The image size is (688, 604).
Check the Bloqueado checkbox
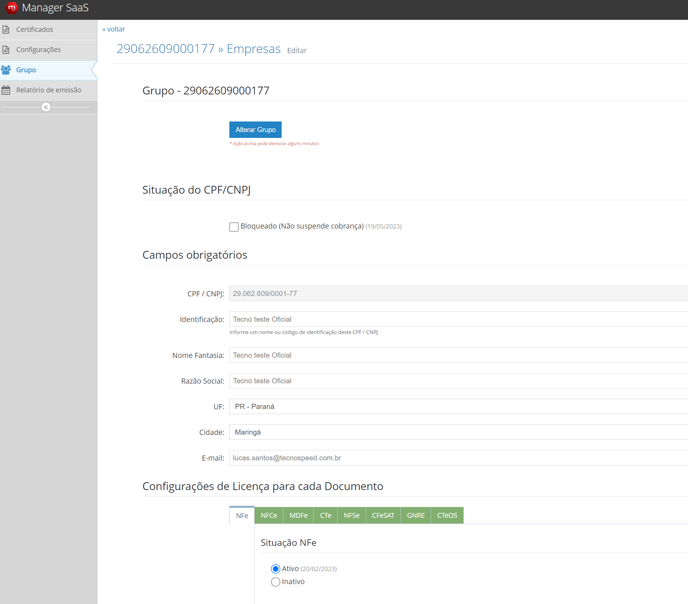pyautogui.click(x=234, y=227)
